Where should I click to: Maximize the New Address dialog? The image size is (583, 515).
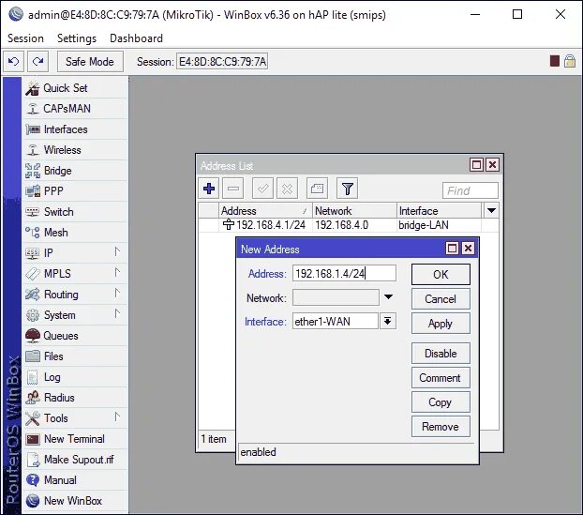coord(452,249)
